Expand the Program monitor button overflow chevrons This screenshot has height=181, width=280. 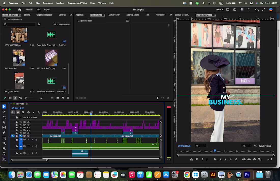tap(268, 159)
